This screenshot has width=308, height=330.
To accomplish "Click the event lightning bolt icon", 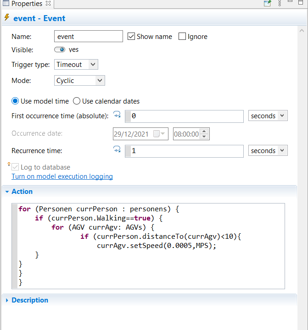I will coord(7,17).
